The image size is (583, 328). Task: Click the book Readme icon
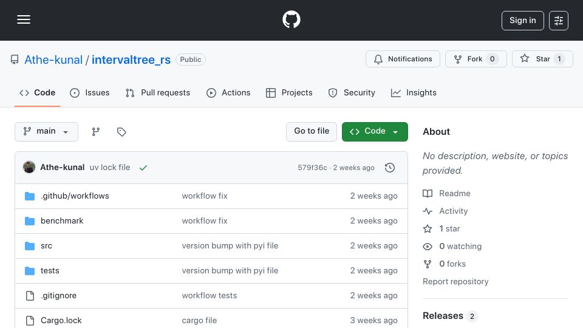click(x=428, y=193)
